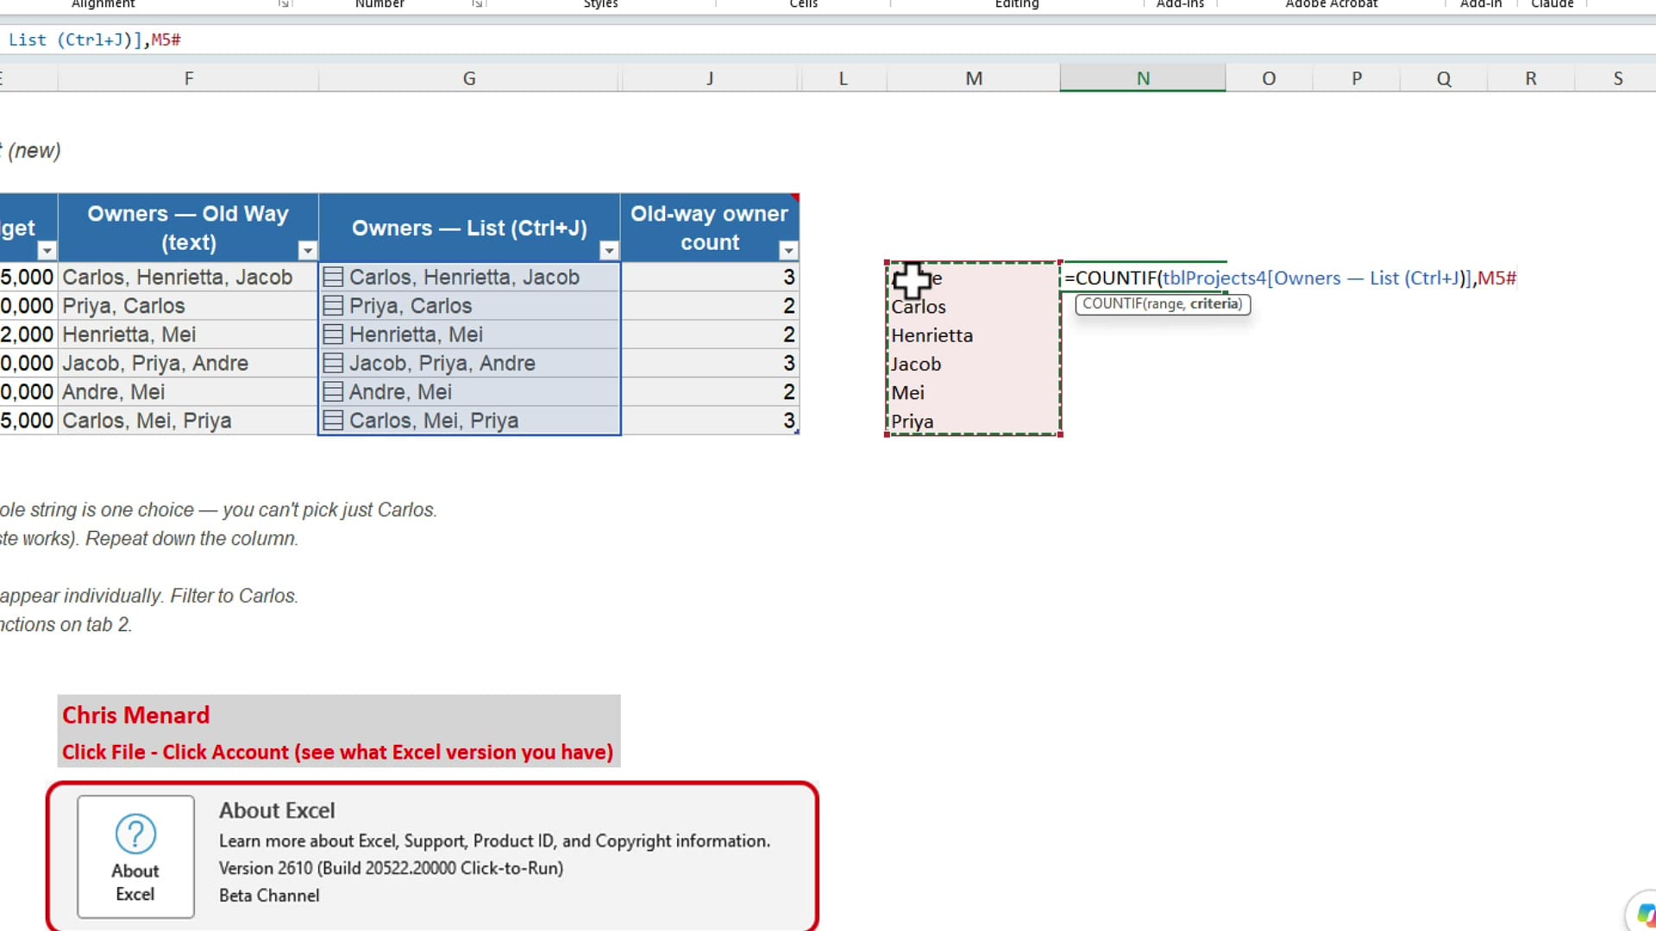Click list icon beside Priya, Carlos
This screenshot has width=1656, height=931.
[333, 306]
